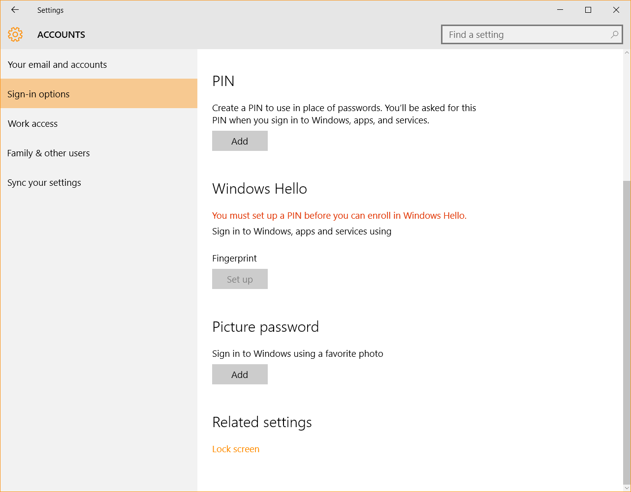Go back using the arrow icon
This screenshot has width=631, height=492.
(15, 10)
